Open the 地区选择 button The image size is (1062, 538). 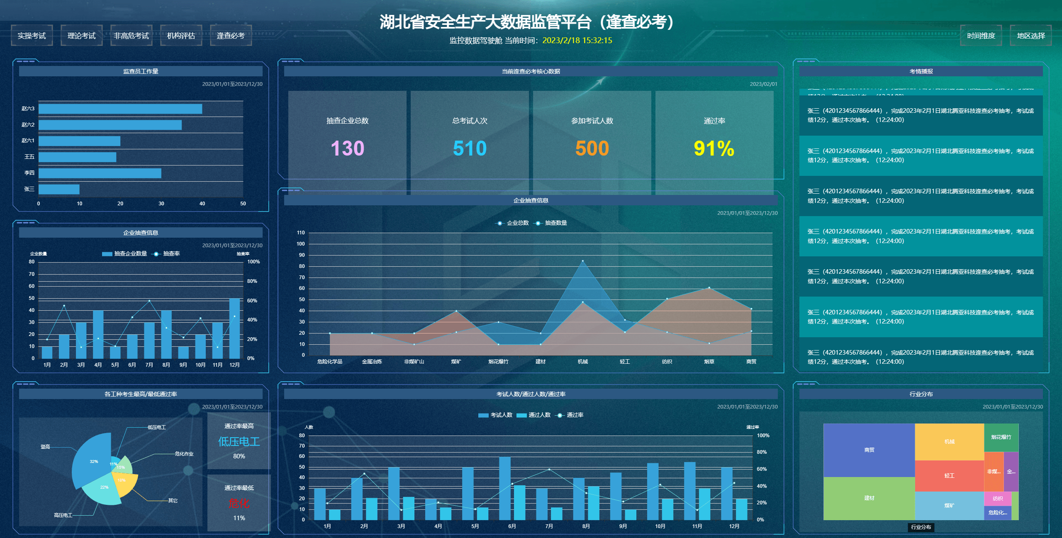point(1031,36)
